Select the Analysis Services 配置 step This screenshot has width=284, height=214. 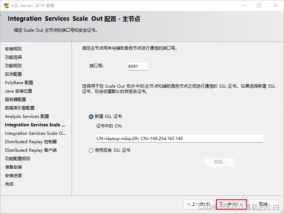pos(27,116)
